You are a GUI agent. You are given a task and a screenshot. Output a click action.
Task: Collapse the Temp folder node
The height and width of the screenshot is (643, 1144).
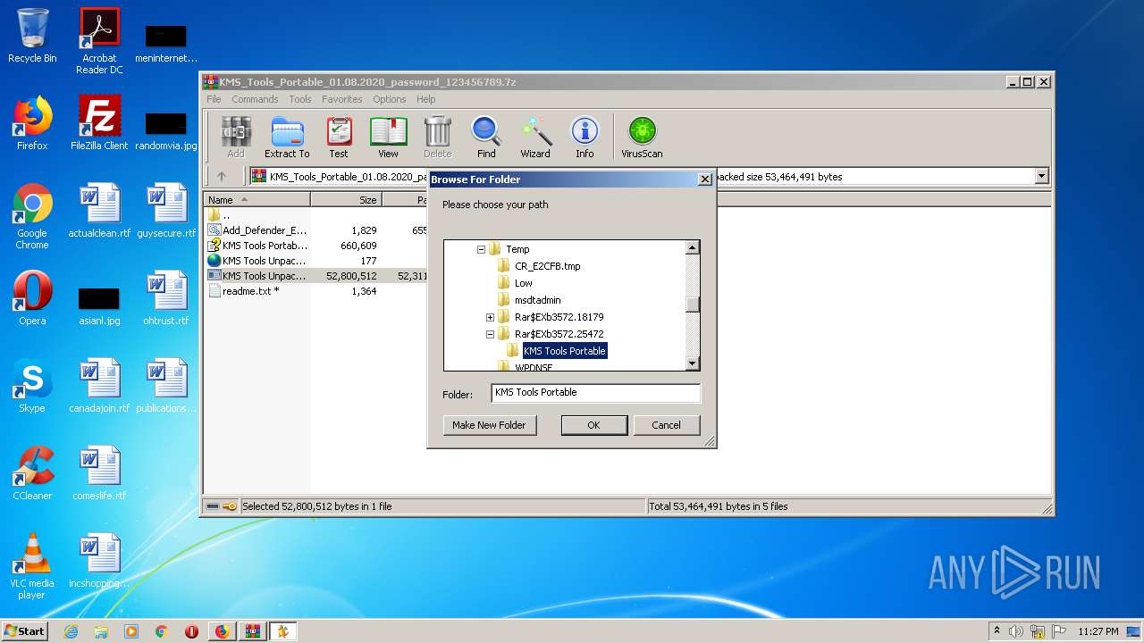click(481, 249)
